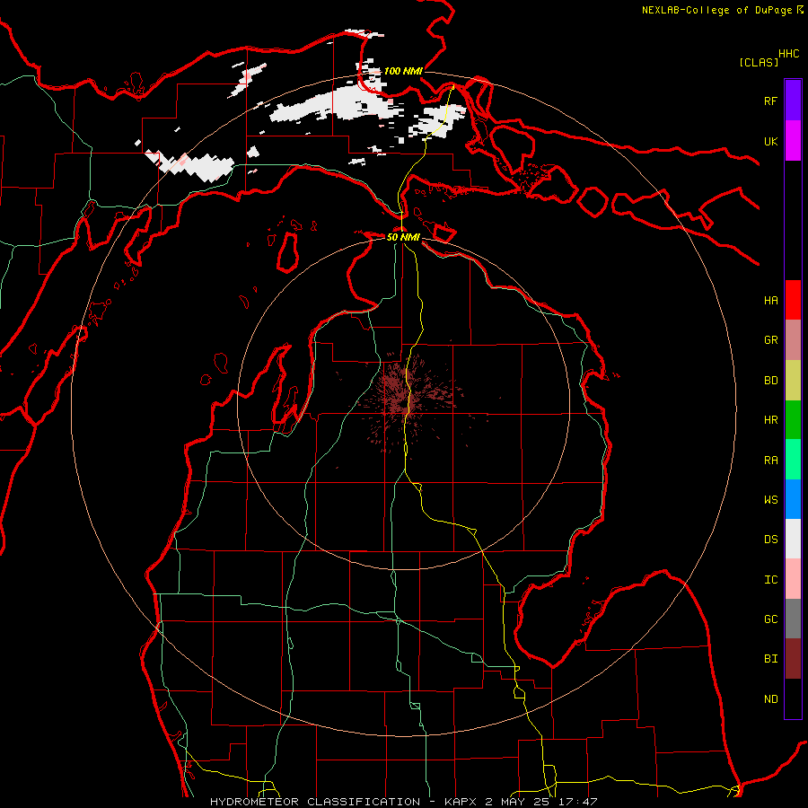Click the 100 NMI range ring label
This screenshot has width=808, height=808.
click(403, 71)
